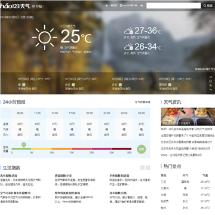The height and width of the screenshot is (215, 215).
Task: Select the 07月28日 forecast entry
Action: pyautogui.click(x=128, y=84)
